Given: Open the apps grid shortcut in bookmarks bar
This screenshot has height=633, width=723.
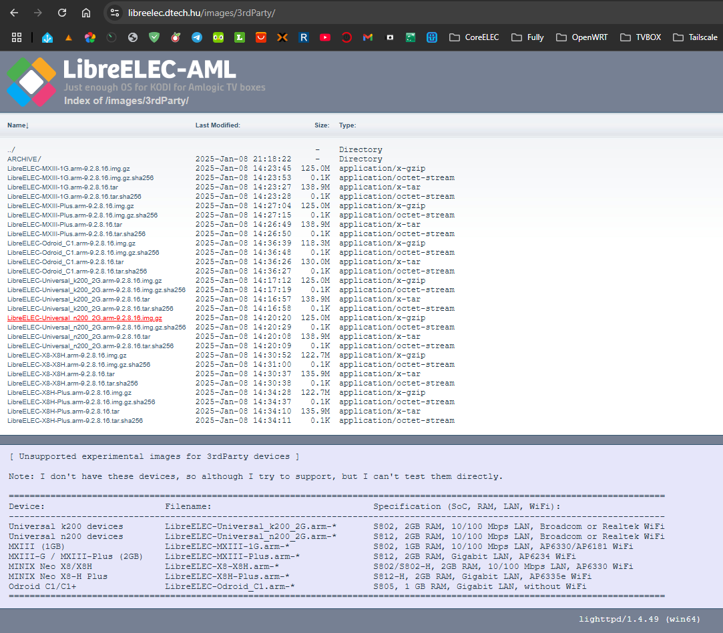Looking at the screenshot, I should (17, 37).
